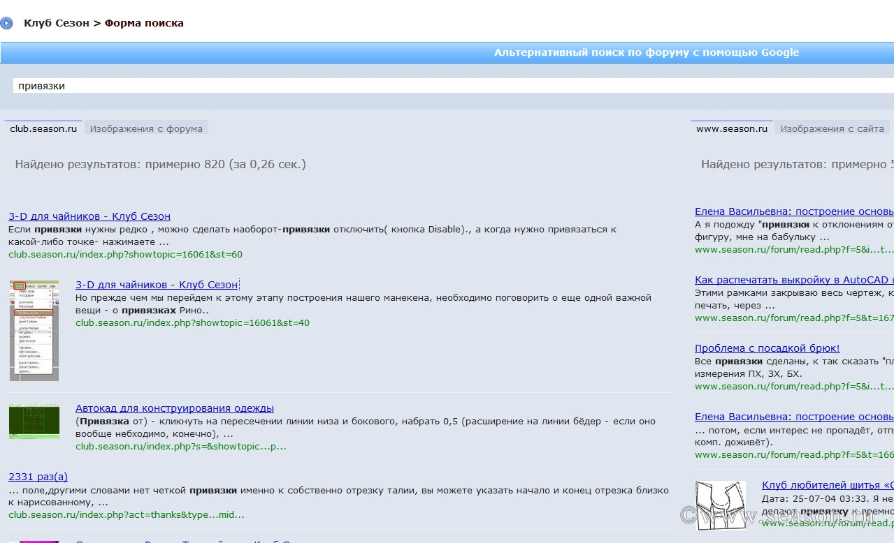Click the Найдено результатов: примерно 820 text

[x=161, y=165]
